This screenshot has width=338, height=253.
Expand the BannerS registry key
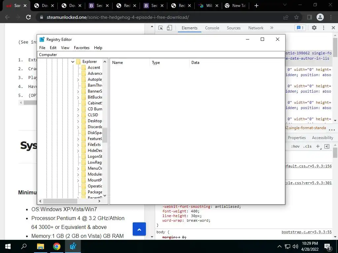pyautogui.click(x=78, y=92)
